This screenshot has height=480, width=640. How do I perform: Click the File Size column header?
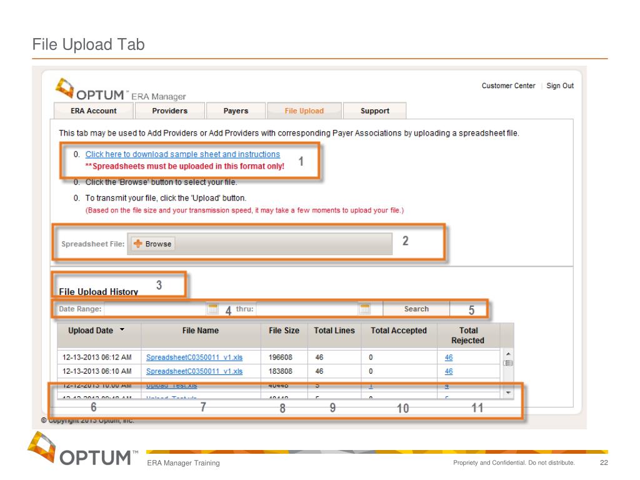click(x=284, y=335)
